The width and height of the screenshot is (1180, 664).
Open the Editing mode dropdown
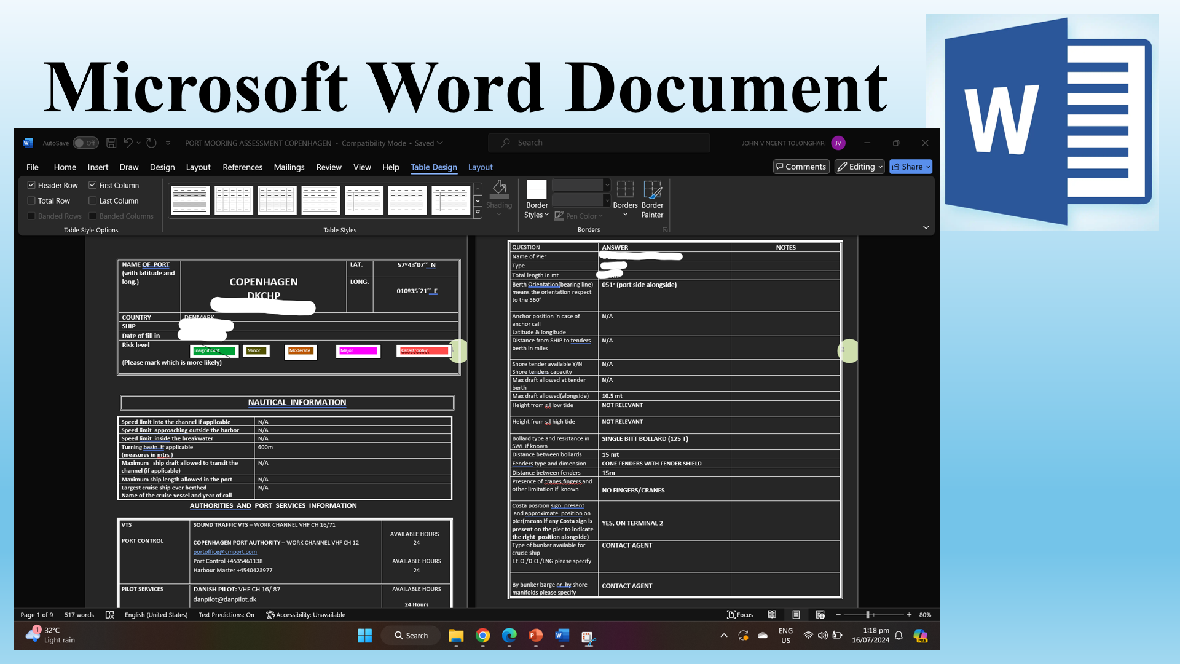pos(859,167)
